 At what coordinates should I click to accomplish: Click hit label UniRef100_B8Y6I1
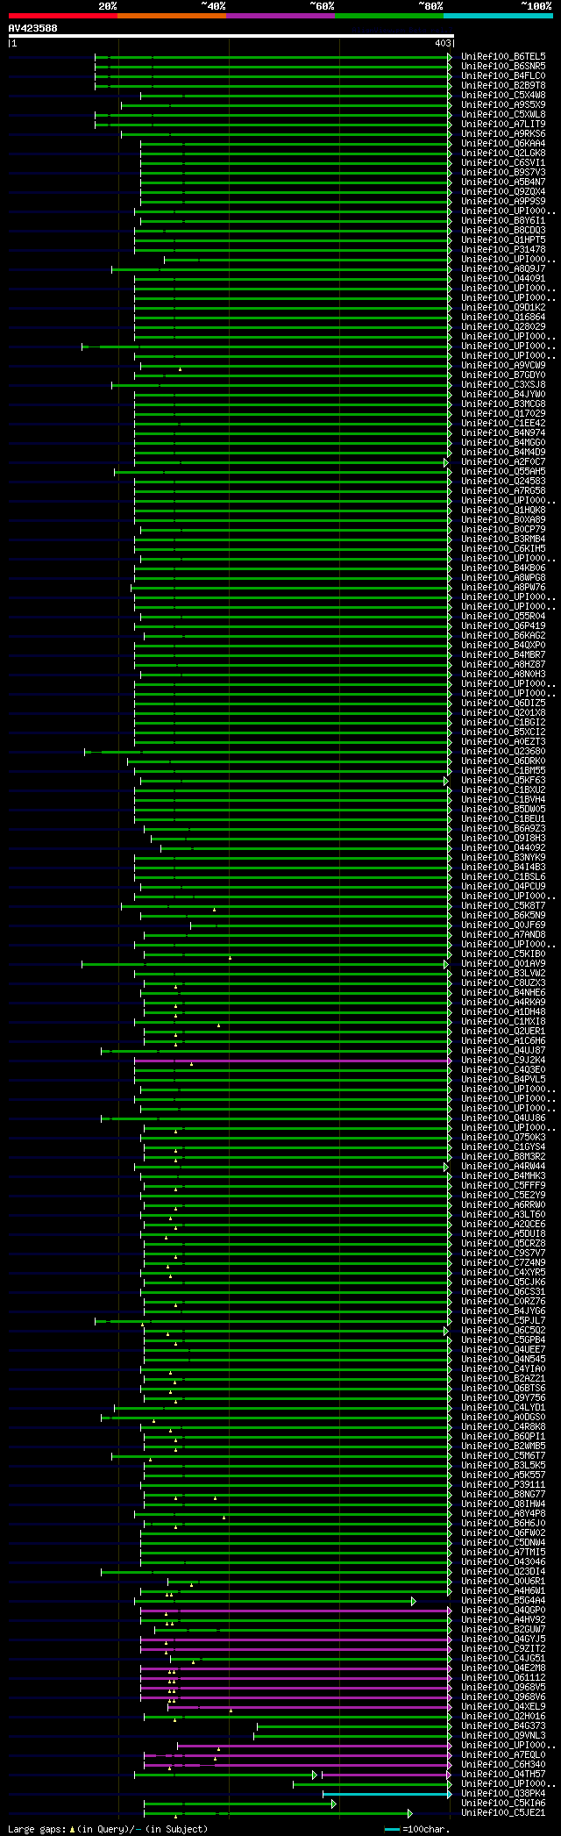tap(503, 220)
